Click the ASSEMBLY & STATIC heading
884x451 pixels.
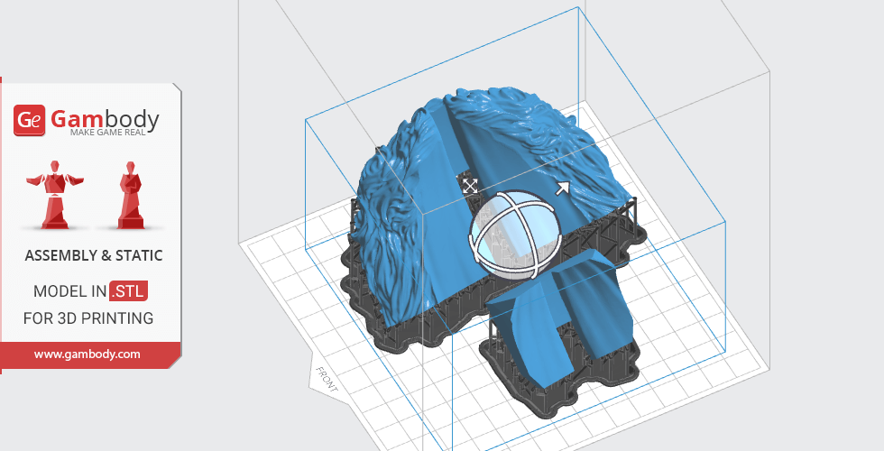click(94, 256)
